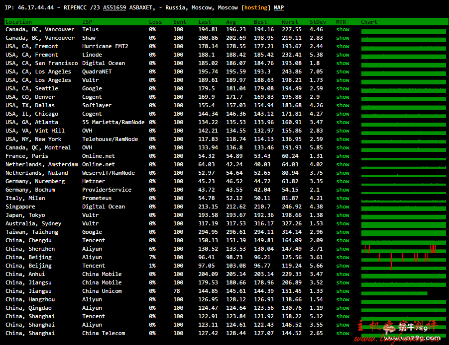Show MTR for Montreal OVH
This screenshot has height=345, width=449.
pyautogui.click(x=342, y=147)
